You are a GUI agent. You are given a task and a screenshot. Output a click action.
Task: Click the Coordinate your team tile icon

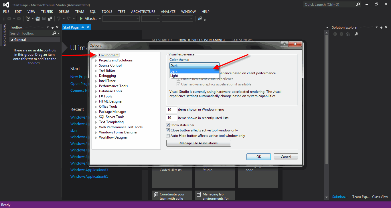click(x=156, y=194)
